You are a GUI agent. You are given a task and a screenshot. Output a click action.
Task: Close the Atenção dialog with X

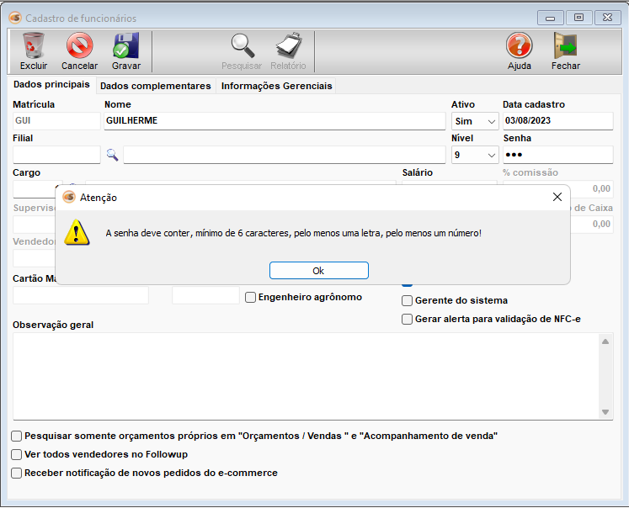click(x=557, y=197)
